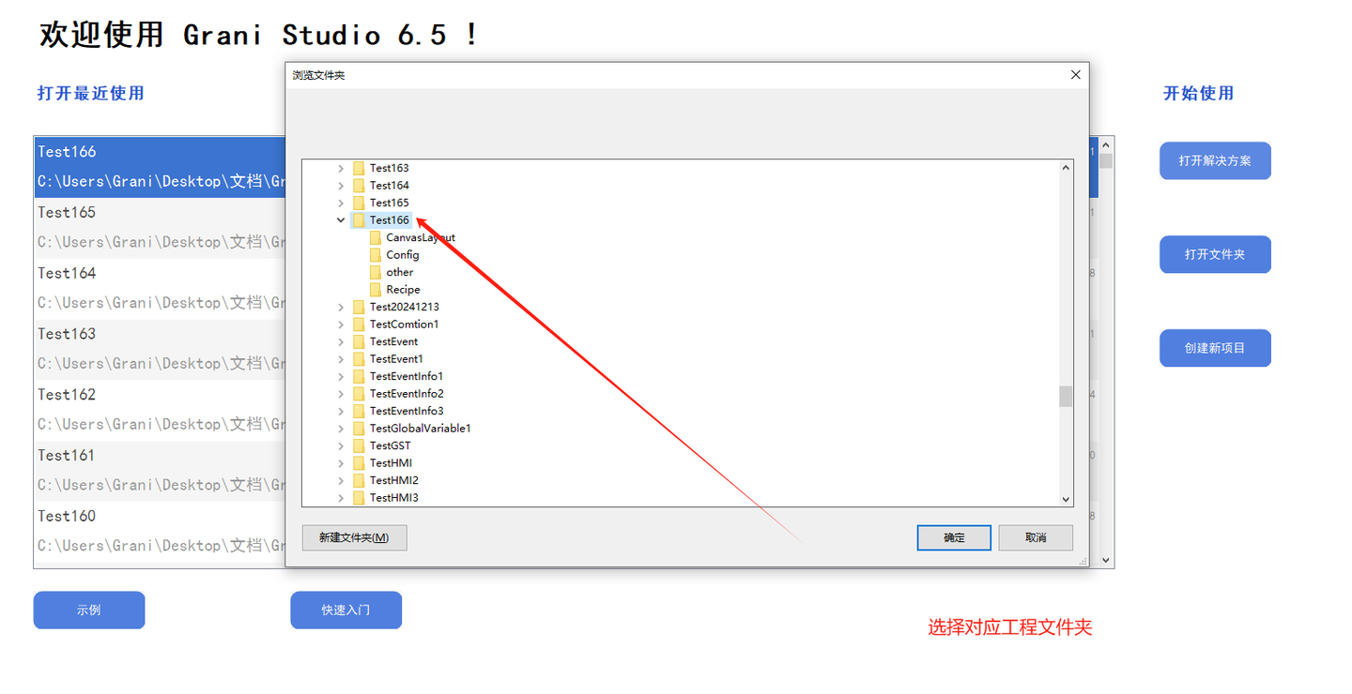The width and height of the screenshot is (1352, 694).
Task: Click the TestEvent1 folder icon
Action: pyautogui.click(x=359, y=359)
